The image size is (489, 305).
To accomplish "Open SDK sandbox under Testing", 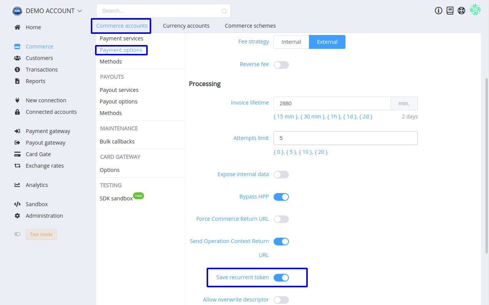I will 116,198.
